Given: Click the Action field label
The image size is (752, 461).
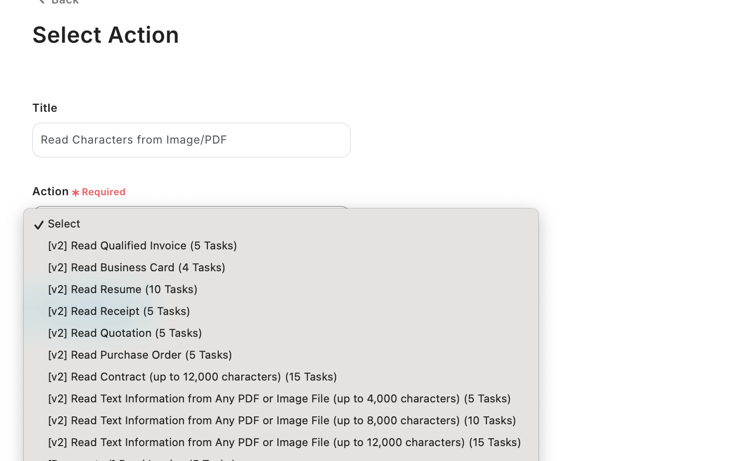Looking at the screenshot, I should (50, 192).
